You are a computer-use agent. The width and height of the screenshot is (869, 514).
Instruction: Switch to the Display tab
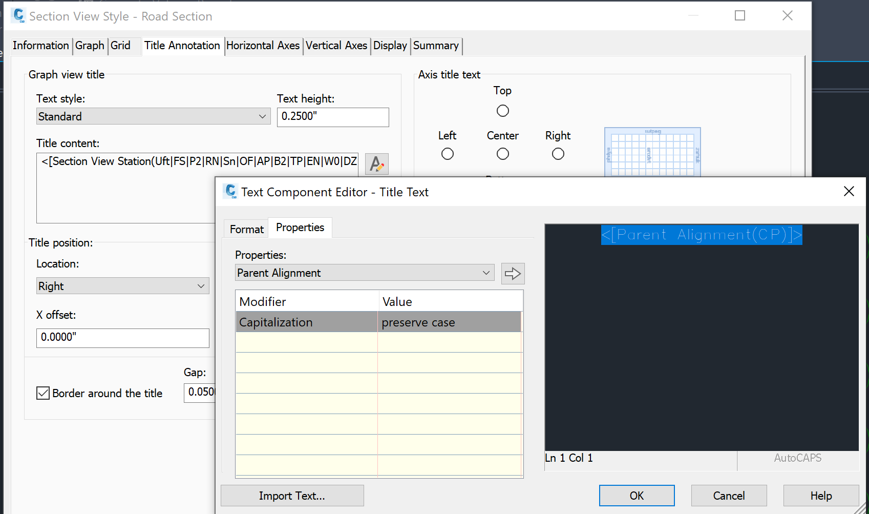pyautogui.click(x=390, y=46)
